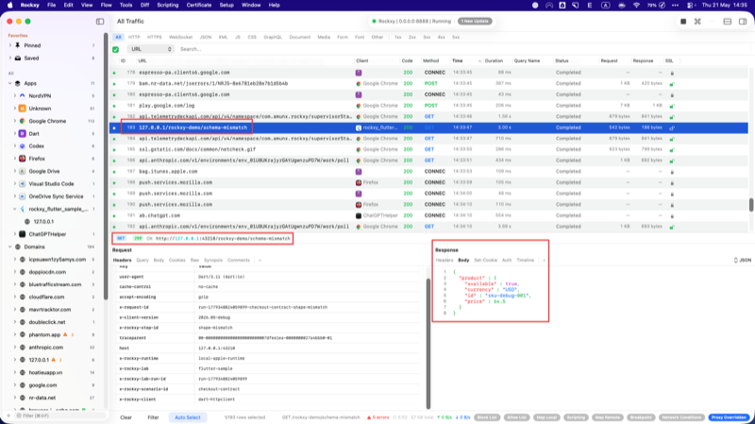Toggle the Auto Select button
Image resolution: width=755 pixels, height=424 pixels.
click(x=187, y=417)
